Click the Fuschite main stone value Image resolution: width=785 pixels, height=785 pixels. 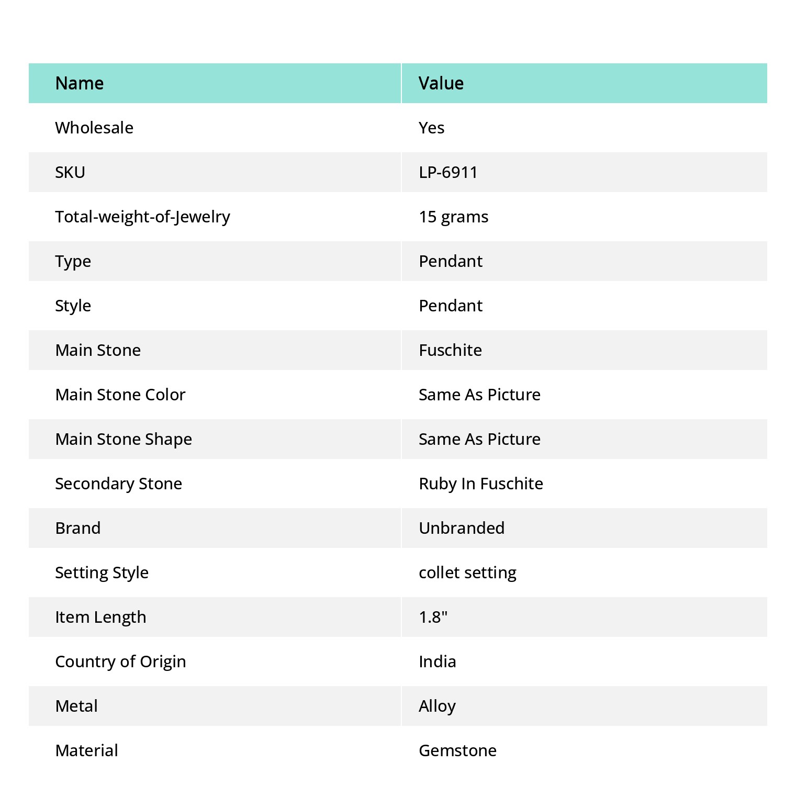451,350
